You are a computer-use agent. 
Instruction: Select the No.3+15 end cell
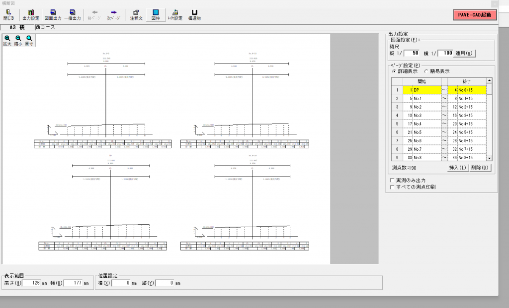tap(467, 115)
